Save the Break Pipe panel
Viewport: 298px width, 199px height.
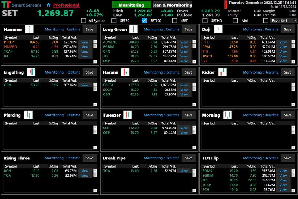[188, 158]
